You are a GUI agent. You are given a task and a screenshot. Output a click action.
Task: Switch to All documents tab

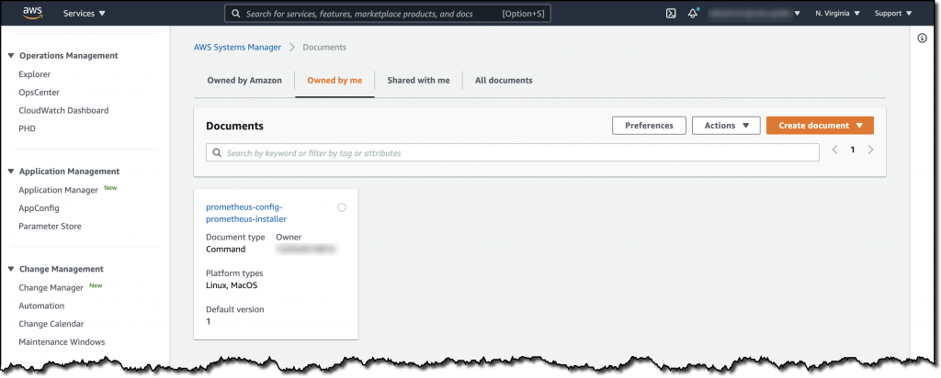pos(504,80)
